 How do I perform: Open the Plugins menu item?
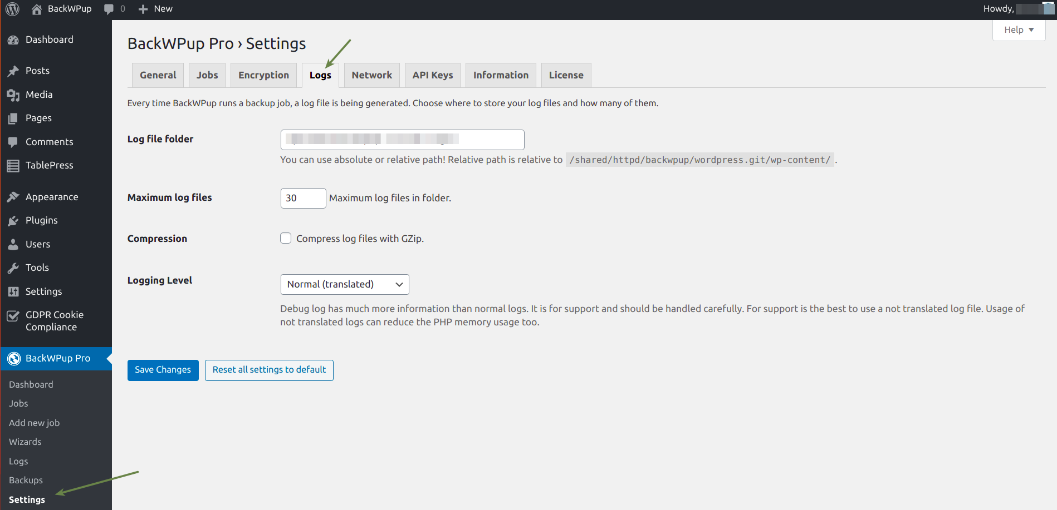coord(56,221)
